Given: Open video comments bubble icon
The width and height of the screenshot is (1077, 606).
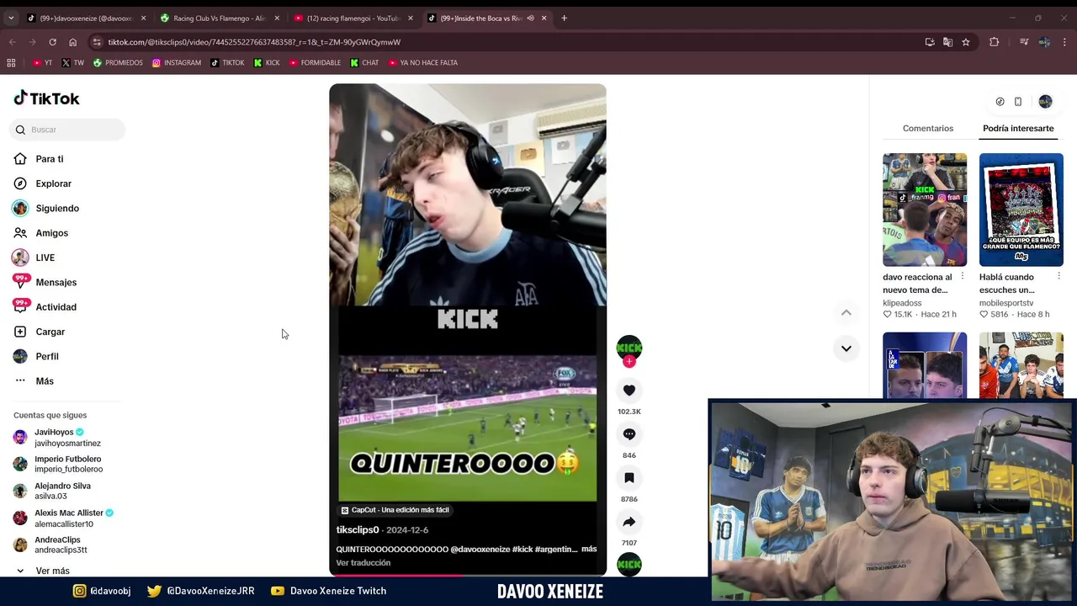Looking at the screenshot, I should [629, 434].
